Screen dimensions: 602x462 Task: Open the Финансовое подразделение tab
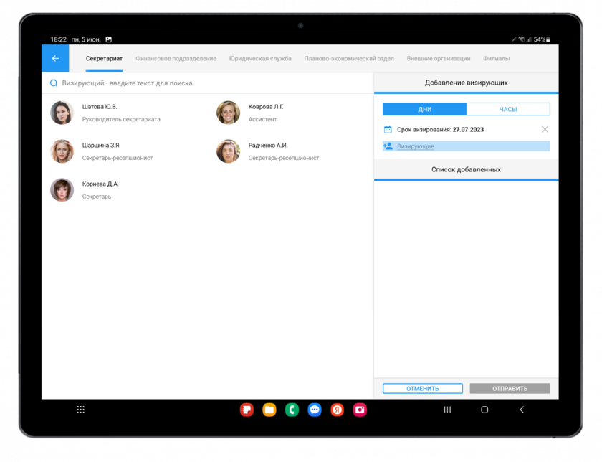pyautogui.click(x=176, y=59)
